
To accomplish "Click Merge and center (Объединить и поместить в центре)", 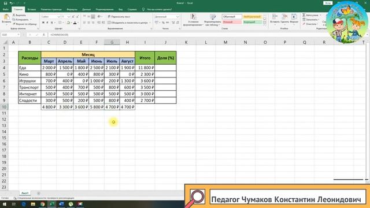I will click(x=128, y=23).
